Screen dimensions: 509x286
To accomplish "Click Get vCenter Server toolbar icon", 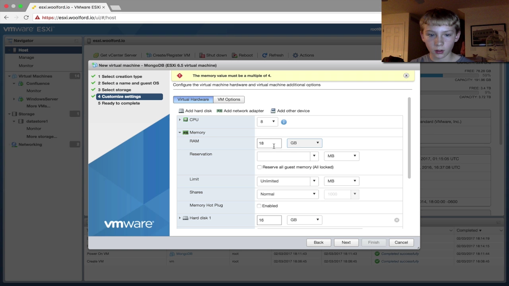I will (x=96, y=55).
